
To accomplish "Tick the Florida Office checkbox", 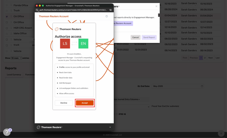I will click(x=7, y=5).
